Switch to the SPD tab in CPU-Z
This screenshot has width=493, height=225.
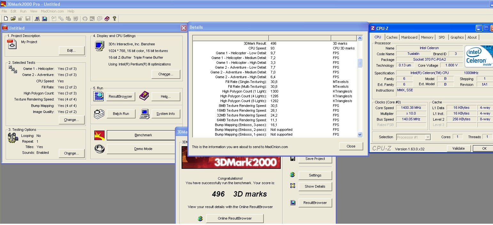click(x=442, y=37)
